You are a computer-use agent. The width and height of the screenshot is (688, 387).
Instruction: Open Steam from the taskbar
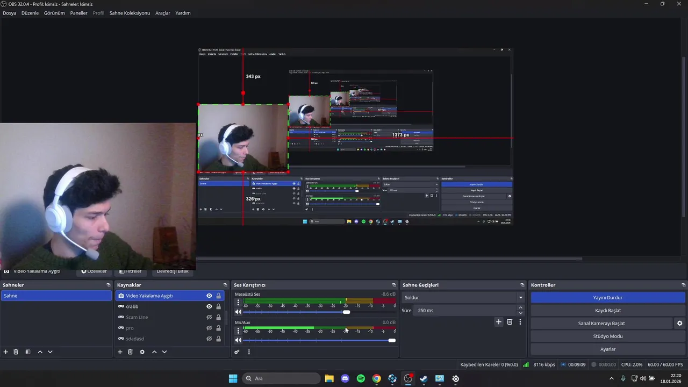coord(424,378)
